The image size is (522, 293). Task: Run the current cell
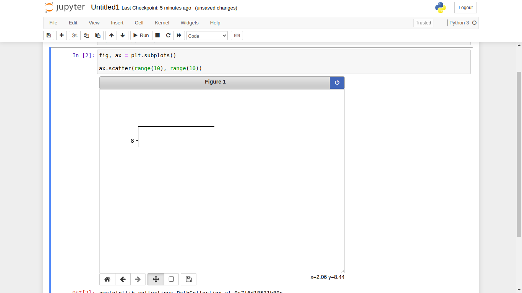(141, 35)
